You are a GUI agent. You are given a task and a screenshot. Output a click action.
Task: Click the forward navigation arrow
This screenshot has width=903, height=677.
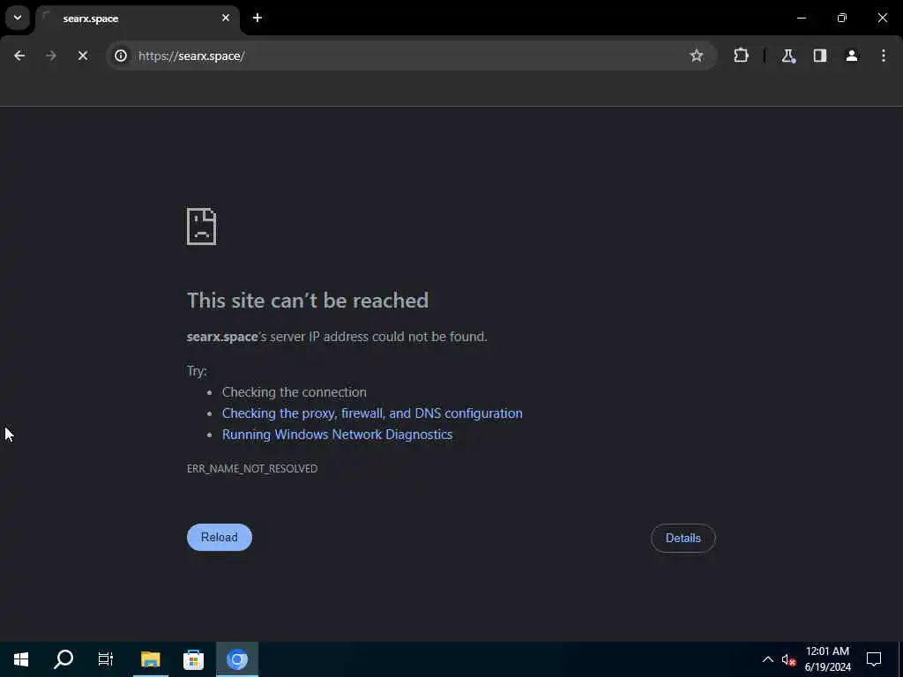click(50, 56)
